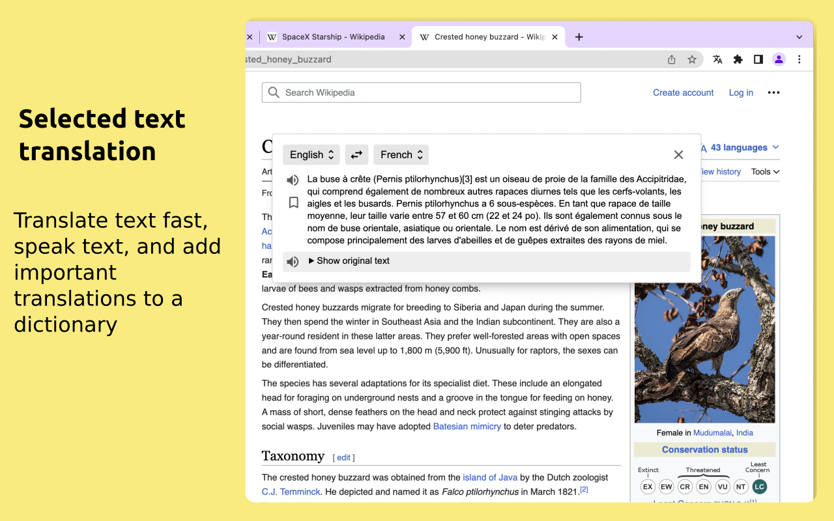Save translation using the bookmark icon
The width and height of the screenshot is (834, 521).
click(x=293, y=203)
